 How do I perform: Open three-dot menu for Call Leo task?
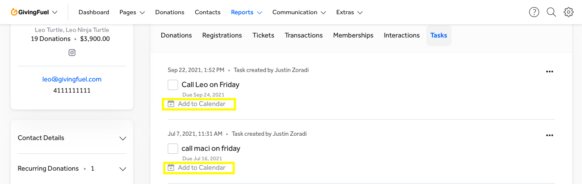(549, 72)
